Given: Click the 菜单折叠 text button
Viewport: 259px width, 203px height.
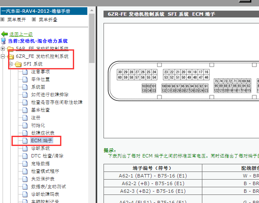Looking at the screenshot, I should [48, 20].
